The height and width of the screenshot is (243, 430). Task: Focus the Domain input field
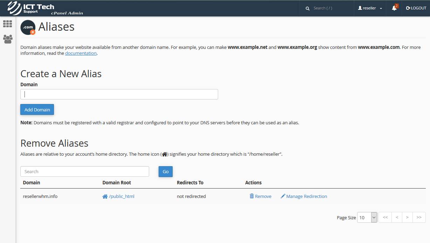119,94
